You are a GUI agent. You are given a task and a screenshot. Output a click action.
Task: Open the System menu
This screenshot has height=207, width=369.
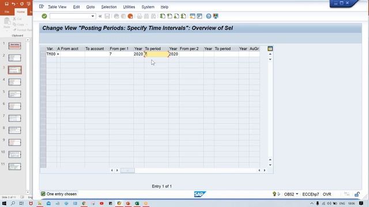pos(148,7)
